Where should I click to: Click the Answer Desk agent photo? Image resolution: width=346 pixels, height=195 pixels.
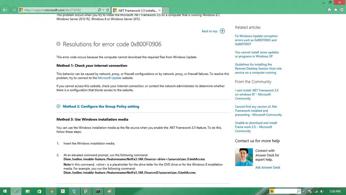[x=244, y=157]
